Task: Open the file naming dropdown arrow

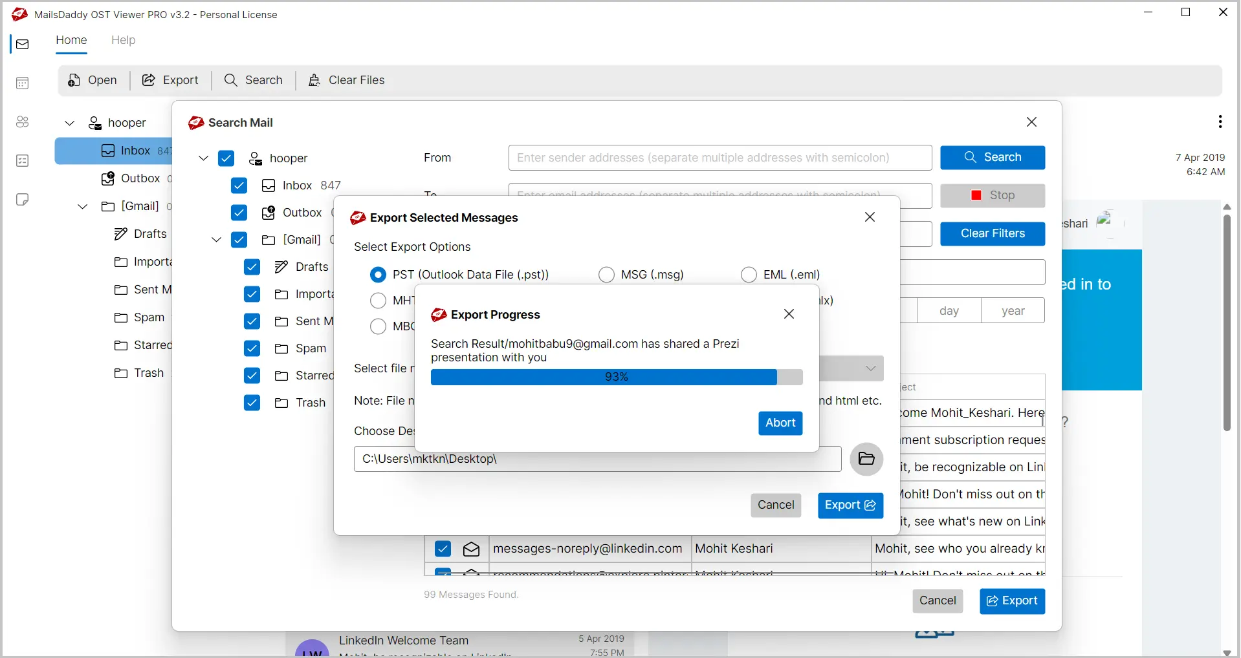Action: (x=871, y=368)
